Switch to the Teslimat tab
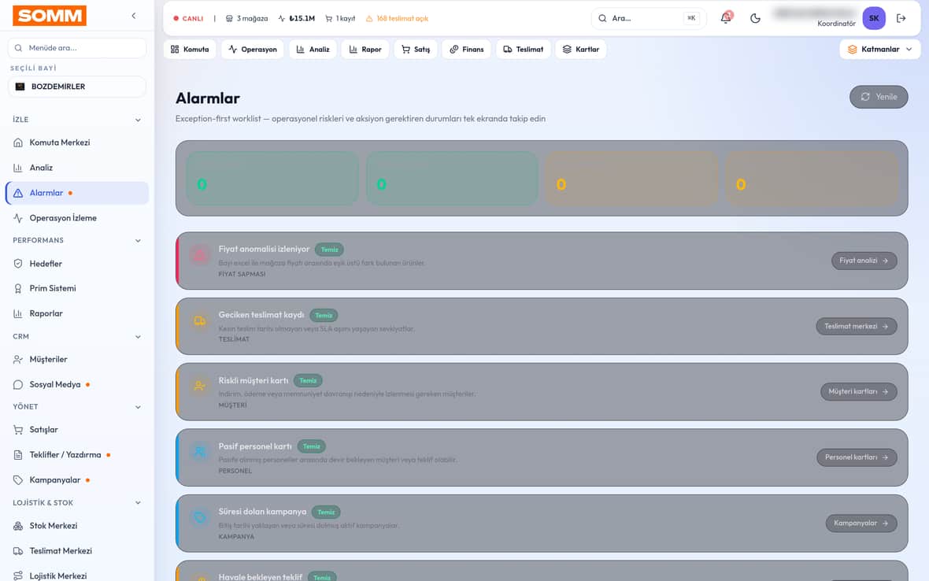This screenshot has width=929, height=581. (524, 49)
